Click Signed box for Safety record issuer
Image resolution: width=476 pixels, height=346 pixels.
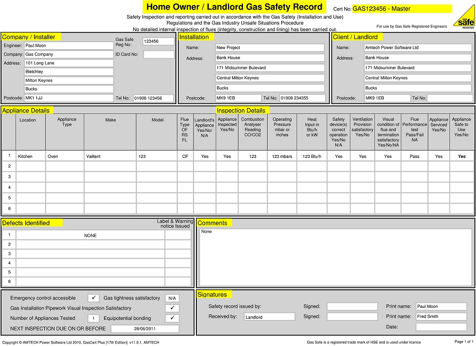pos(352,306)
